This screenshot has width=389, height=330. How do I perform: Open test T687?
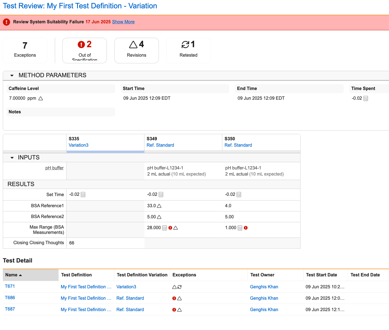pyautogui.click(x=10, y=309)
